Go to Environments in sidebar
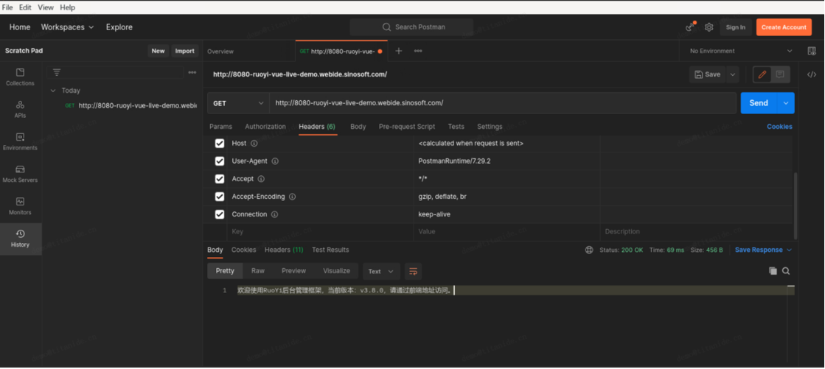This screenshot has height=369, width=825. tap(20, 141)
